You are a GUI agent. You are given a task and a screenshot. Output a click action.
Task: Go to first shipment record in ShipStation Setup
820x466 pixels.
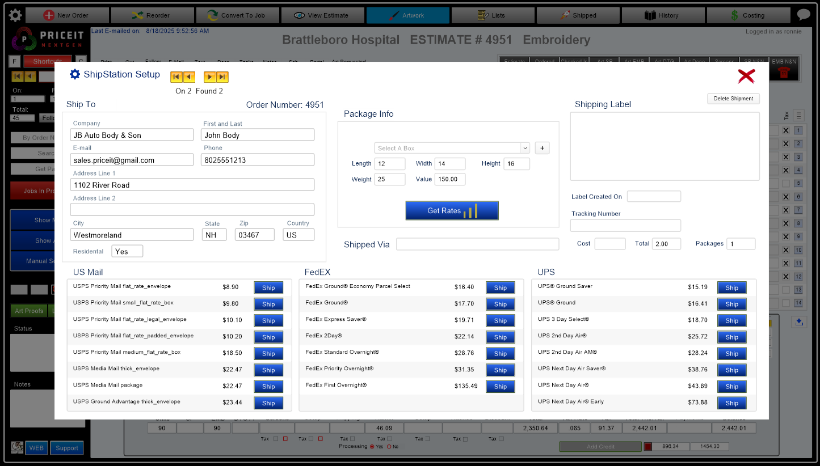point(176,77)
